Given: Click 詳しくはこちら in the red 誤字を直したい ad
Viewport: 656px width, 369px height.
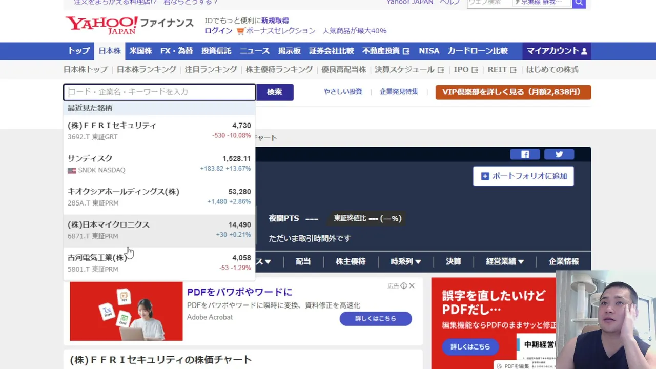Looking at the screenshot, I should tap(470, 347).
